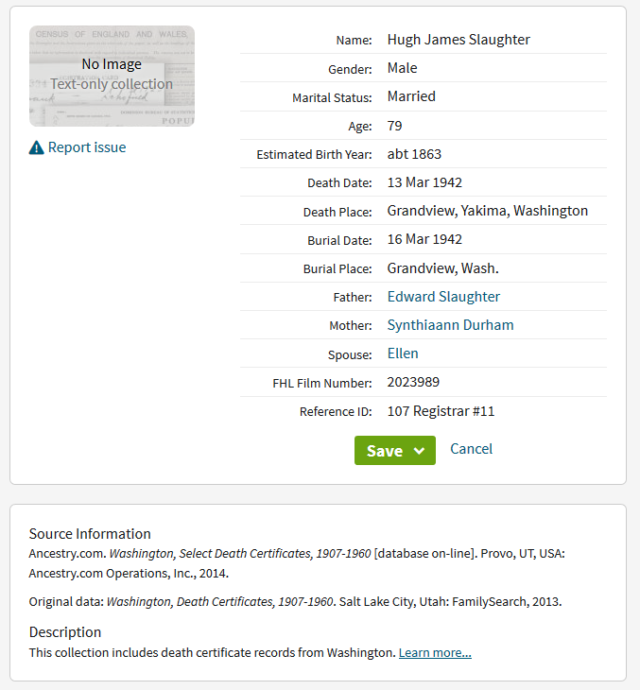
Task: Open the Report issue link
Action: pyautogui.click(x=86, y=147)
